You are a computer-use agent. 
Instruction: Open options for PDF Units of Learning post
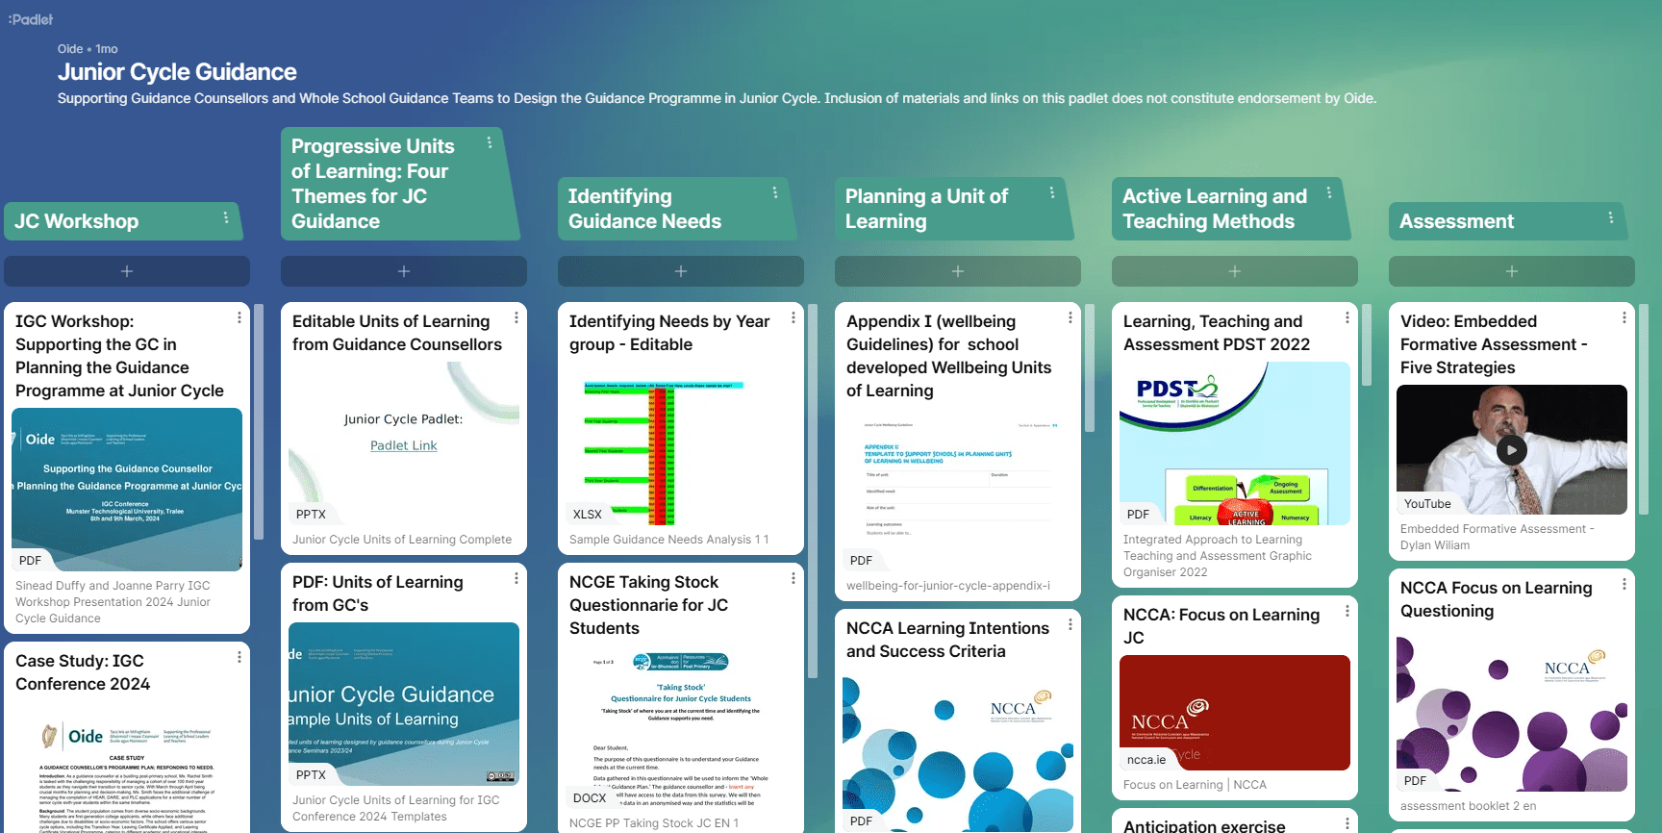tap(516, 578)
